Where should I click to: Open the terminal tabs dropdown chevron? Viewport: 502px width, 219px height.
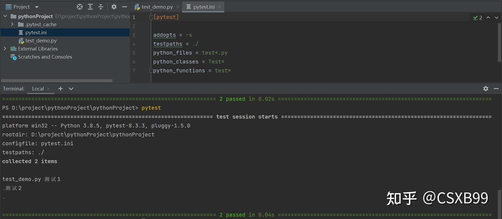click(x=71, y=89)
